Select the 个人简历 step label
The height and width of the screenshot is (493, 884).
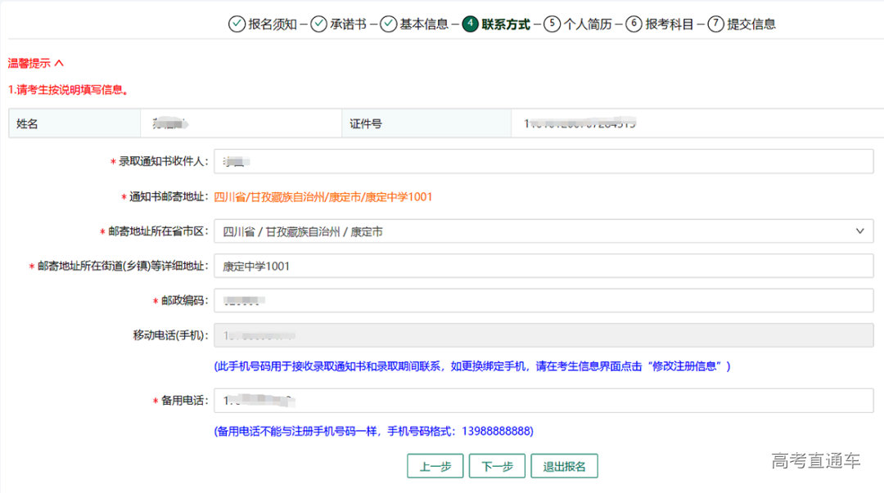click(588, 24)
